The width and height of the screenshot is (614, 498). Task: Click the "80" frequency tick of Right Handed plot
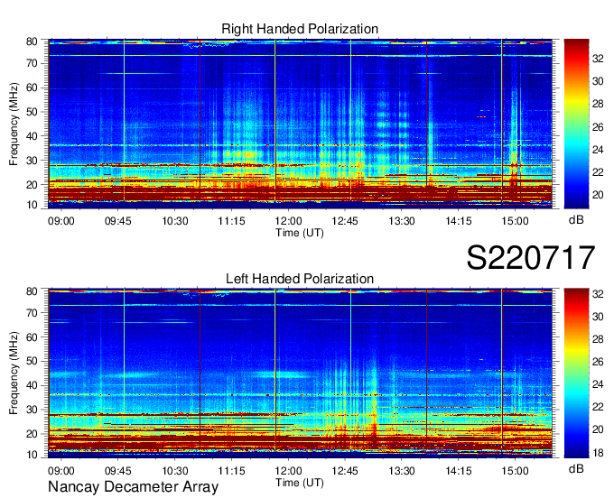32,41
